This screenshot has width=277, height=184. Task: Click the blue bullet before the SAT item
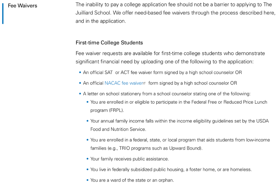coord(80,72)
